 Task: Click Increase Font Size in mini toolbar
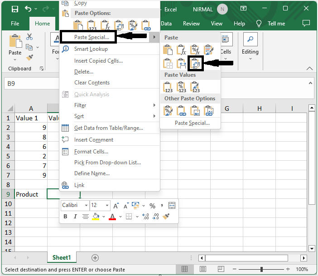tap(116, 206)
